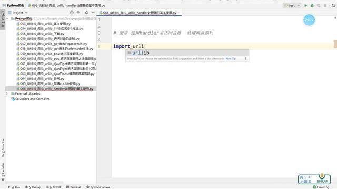Open Search Everywhere with the magnifier icon
337x189 pixels.
click(x=333, y=6)
